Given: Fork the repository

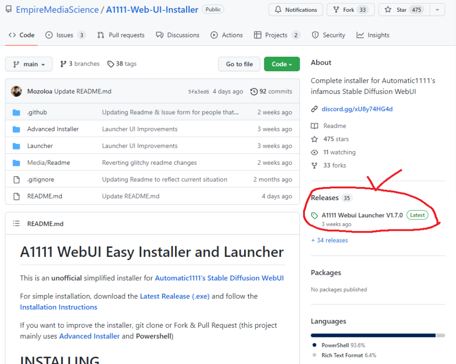Looking at the screenshot, I should [350, 9].
